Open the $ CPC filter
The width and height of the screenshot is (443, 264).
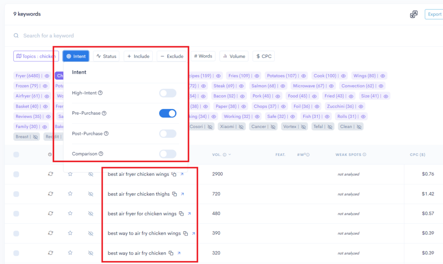click(264, 56)
